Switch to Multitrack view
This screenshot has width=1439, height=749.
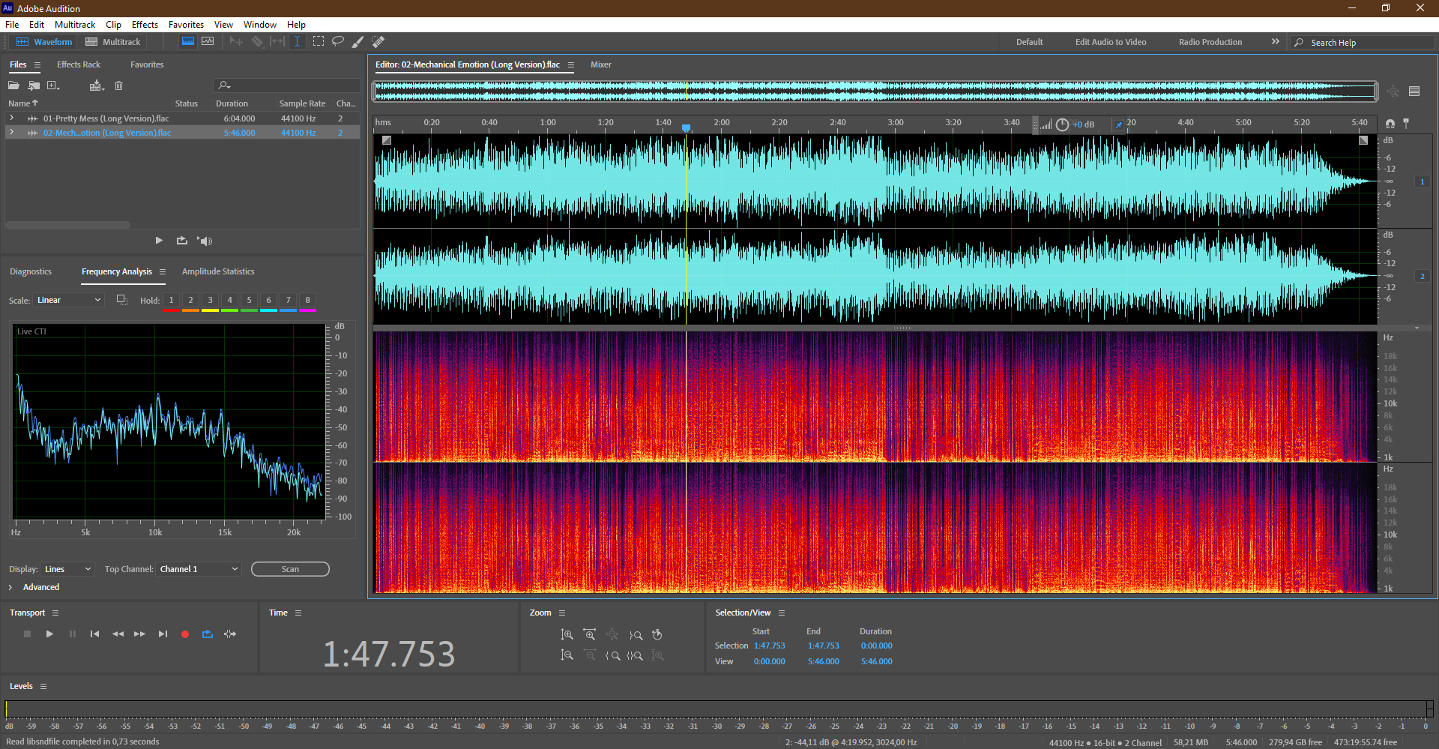(x=113, y=42)
